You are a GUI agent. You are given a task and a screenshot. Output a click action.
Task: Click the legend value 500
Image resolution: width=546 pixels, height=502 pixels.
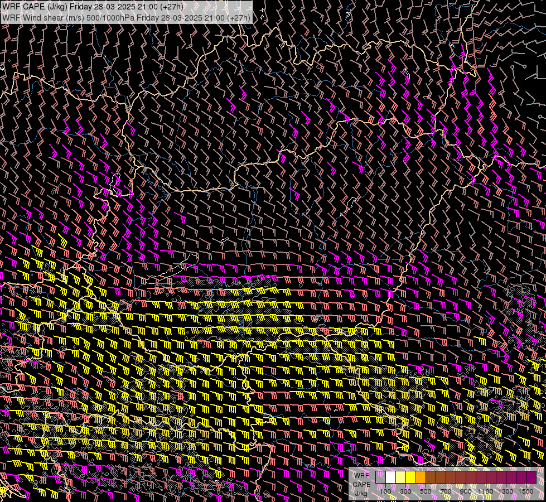(426, 491)
